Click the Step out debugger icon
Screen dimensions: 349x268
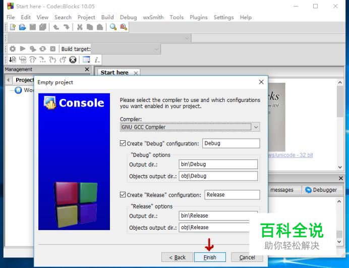[63, 60]
